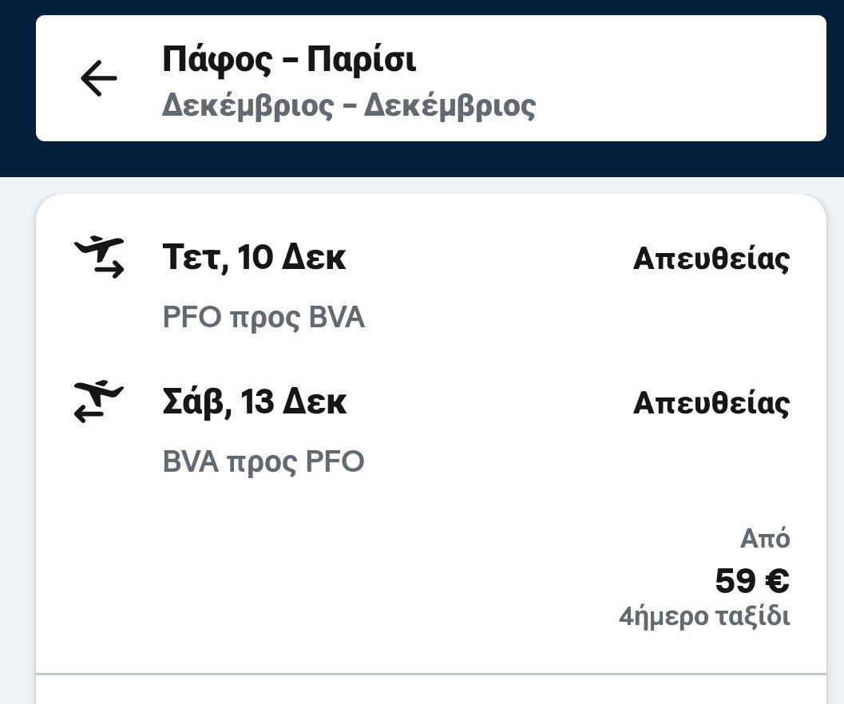Click the outbound flight's Απευθείας label
The height and width of the screenshot is (704, 844).
pos(711,259)
